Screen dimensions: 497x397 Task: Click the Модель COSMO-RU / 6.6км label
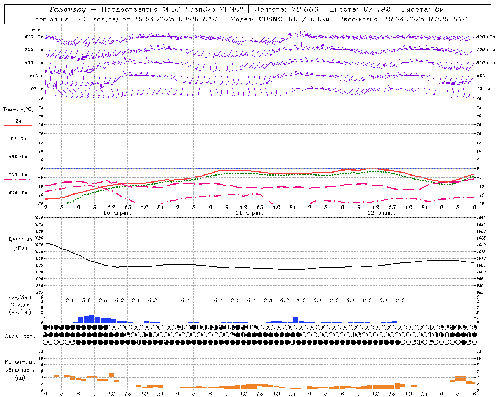(280, 19)
